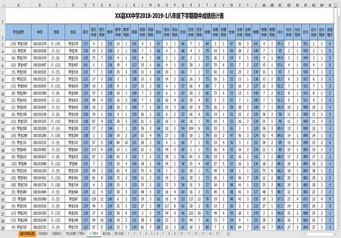
Task: Click exam number 181101384
Action: (40, 93)
